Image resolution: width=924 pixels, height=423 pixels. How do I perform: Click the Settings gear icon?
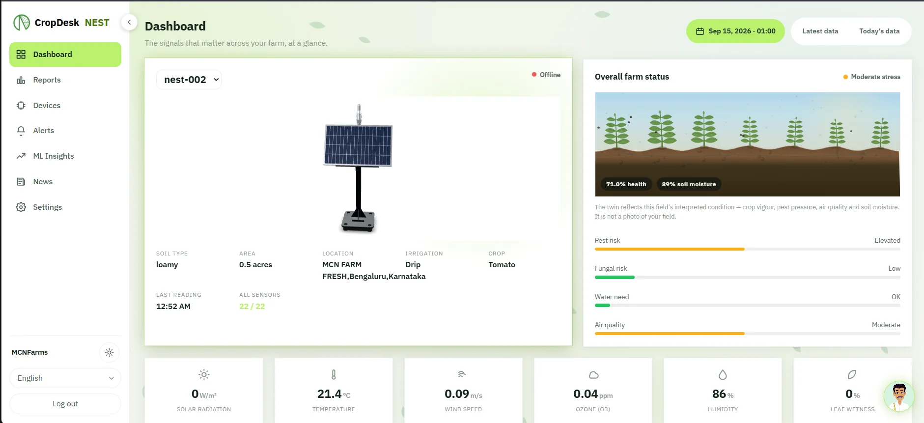coord(21,207)
